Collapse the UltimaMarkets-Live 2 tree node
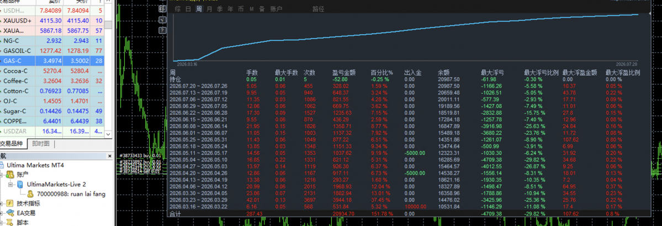Viewport: 662px width, 226px height. tap(10, 185)
